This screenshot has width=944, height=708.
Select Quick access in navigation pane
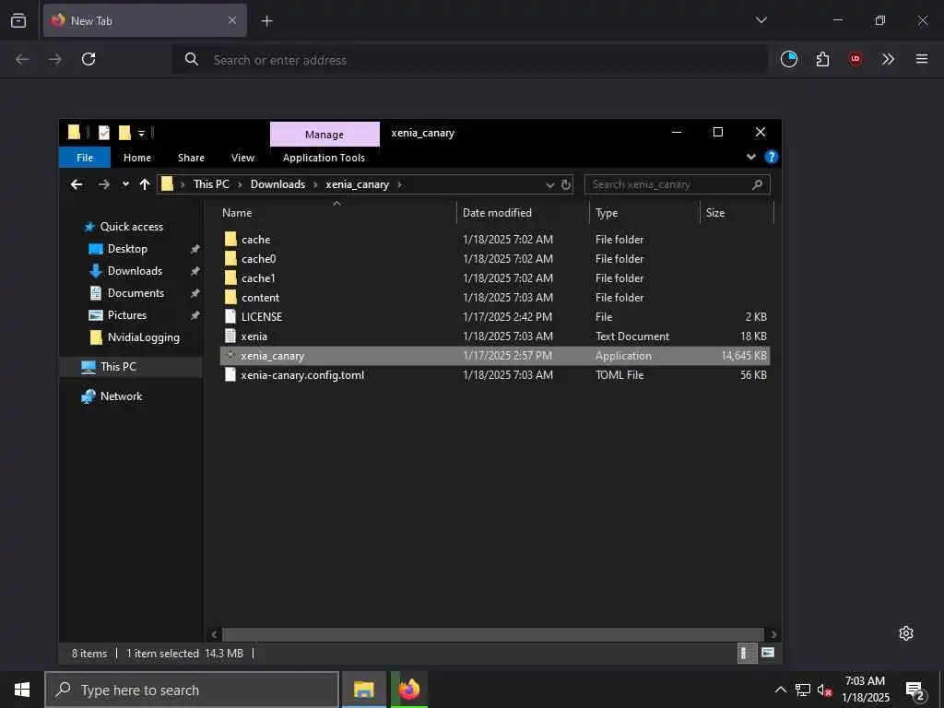coord(131,227)
